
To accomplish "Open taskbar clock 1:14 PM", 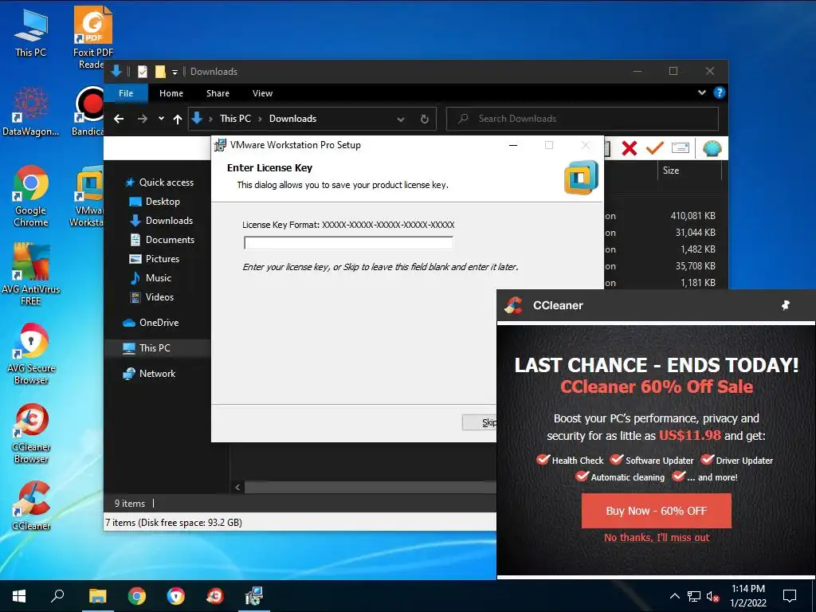I will tap(747, 596).
